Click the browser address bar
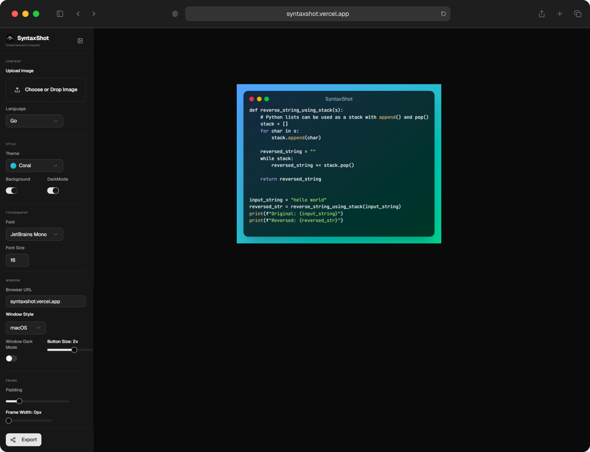This screenshot has width=590, height=452. (x=318, y=14)
